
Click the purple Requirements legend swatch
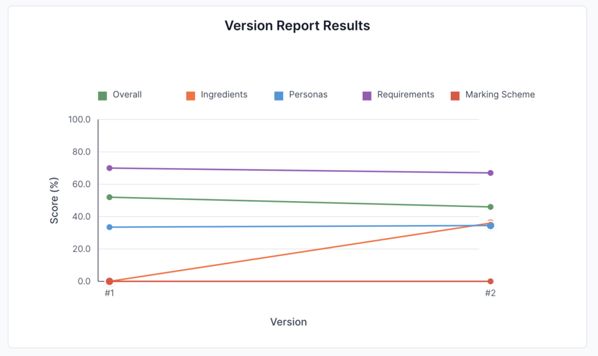367,95
